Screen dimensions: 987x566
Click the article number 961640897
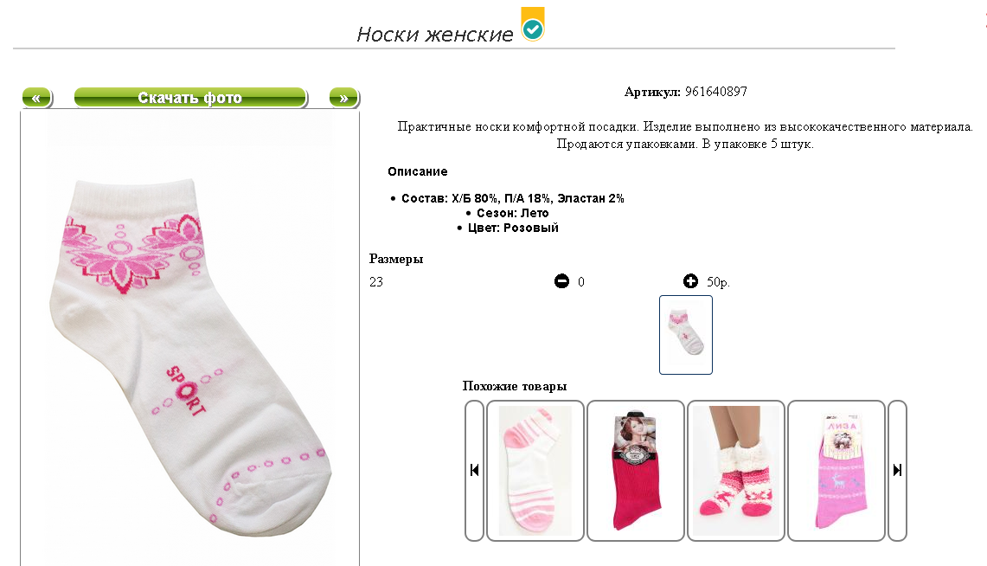715,92
